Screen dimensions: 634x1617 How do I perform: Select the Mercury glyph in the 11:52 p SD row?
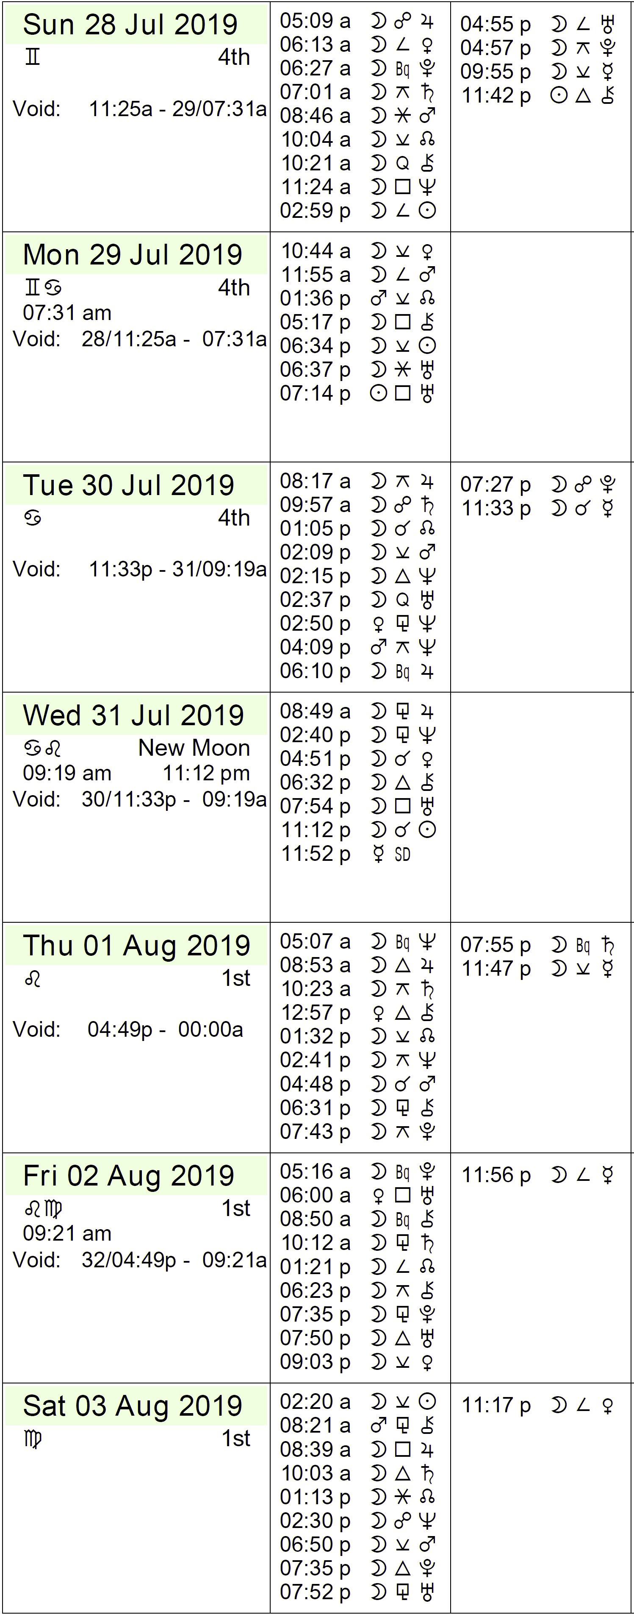point(378,854)
